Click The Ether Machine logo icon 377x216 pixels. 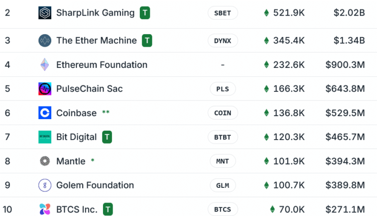45,41
